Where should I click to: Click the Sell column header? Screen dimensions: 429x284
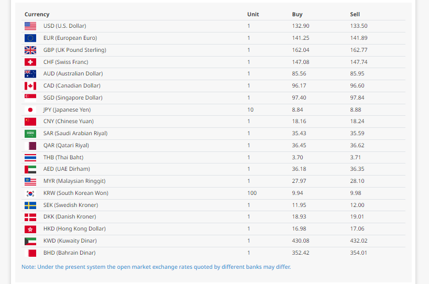click(x=355, y=14)
